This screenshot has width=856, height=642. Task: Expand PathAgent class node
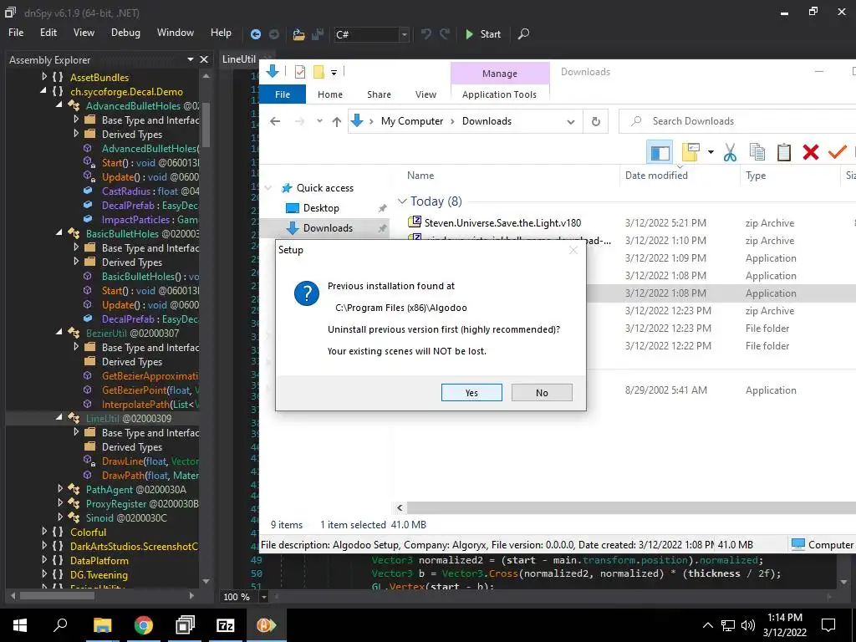(x=60, y=489)
